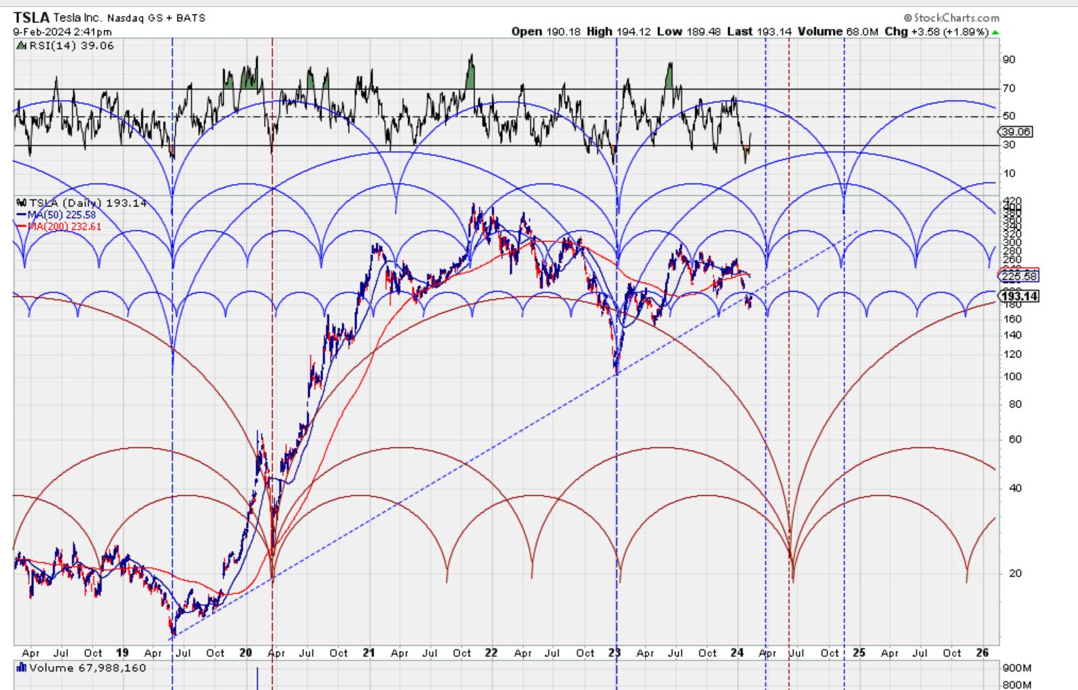The image size is (1078, 690).
Task: Click the 140 price axis label
Action: click(x=1012, y=335)
